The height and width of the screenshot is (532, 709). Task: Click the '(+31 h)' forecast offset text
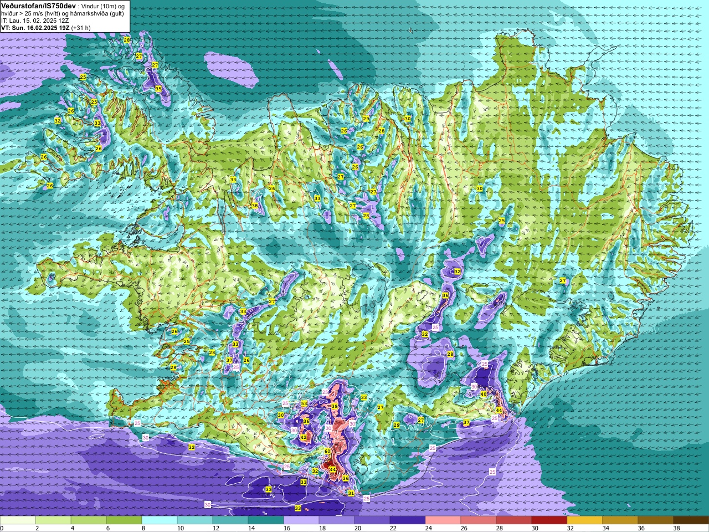(81, 28)
